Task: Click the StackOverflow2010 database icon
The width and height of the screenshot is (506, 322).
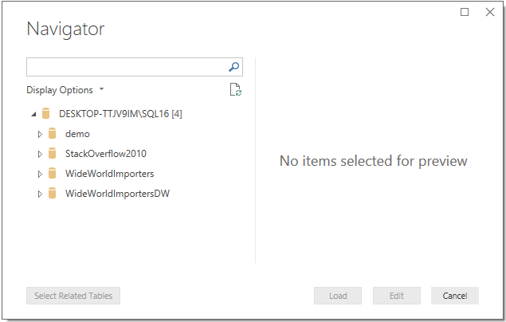Action: pos(53,154)
